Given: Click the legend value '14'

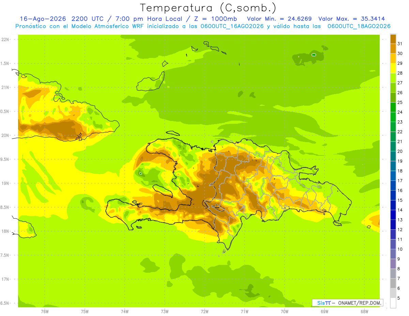Looking at the screenshot, I should point(400,210).
